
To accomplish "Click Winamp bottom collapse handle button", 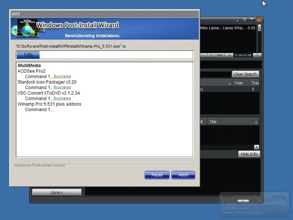I will 243,201.
